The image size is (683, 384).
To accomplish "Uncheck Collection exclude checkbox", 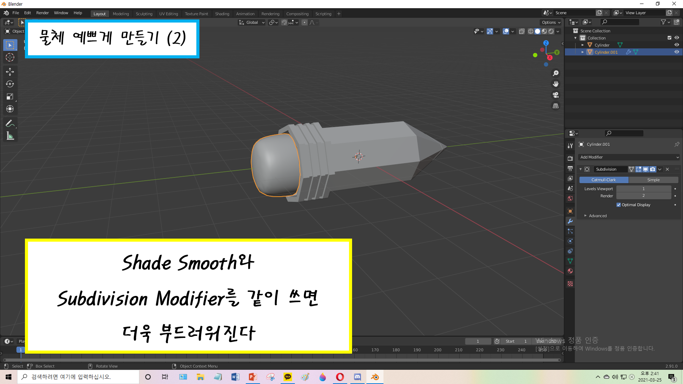I will pos(669,38).
